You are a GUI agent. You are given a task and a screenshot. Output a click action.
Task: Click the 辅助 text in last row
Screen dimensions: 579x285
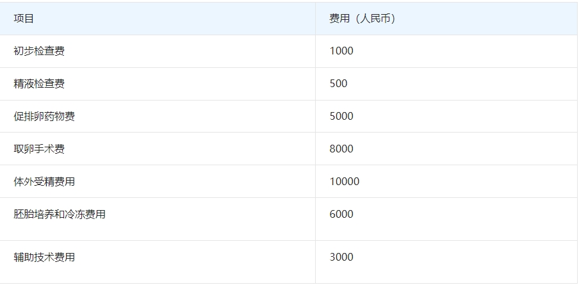(24, 257)
